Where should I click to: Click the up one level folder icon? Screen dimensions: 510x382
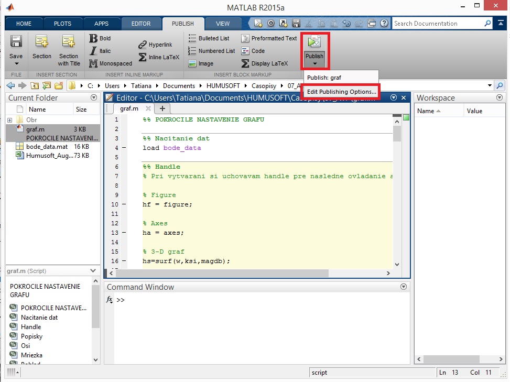click(35, 85)
